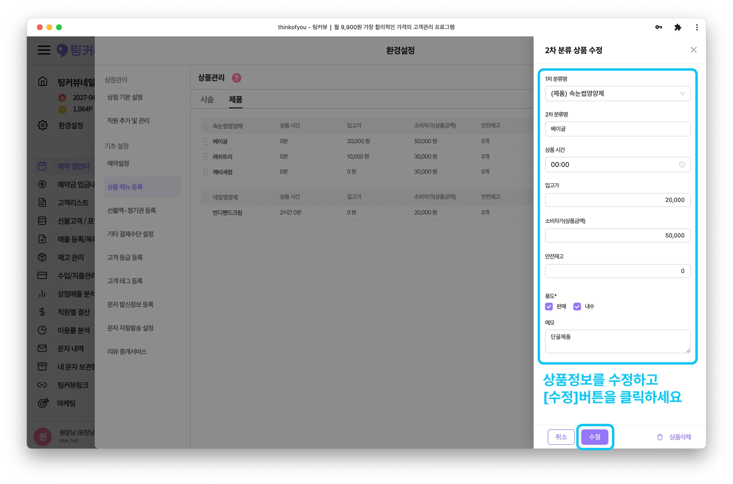Close the 2차 분류 상품 수정 panel
Image resolution: width=733 pixels, height=484 pixels.
point(693,50)
